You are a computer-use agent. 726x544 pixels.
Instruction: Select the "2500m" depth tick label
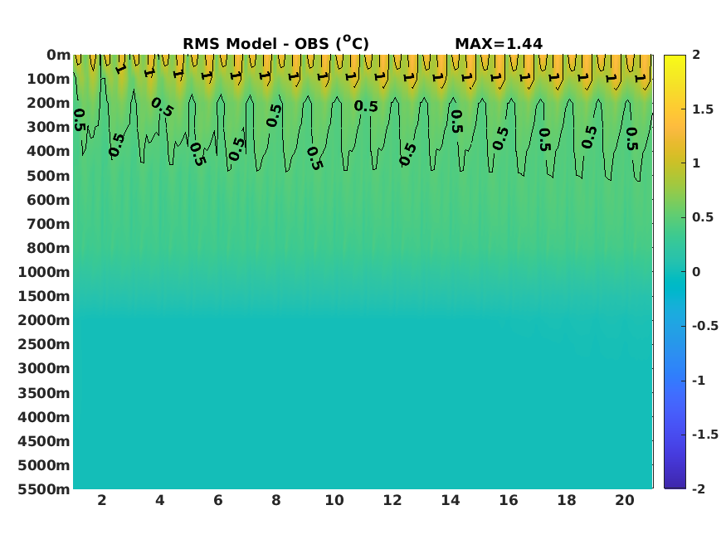point(44,345)
